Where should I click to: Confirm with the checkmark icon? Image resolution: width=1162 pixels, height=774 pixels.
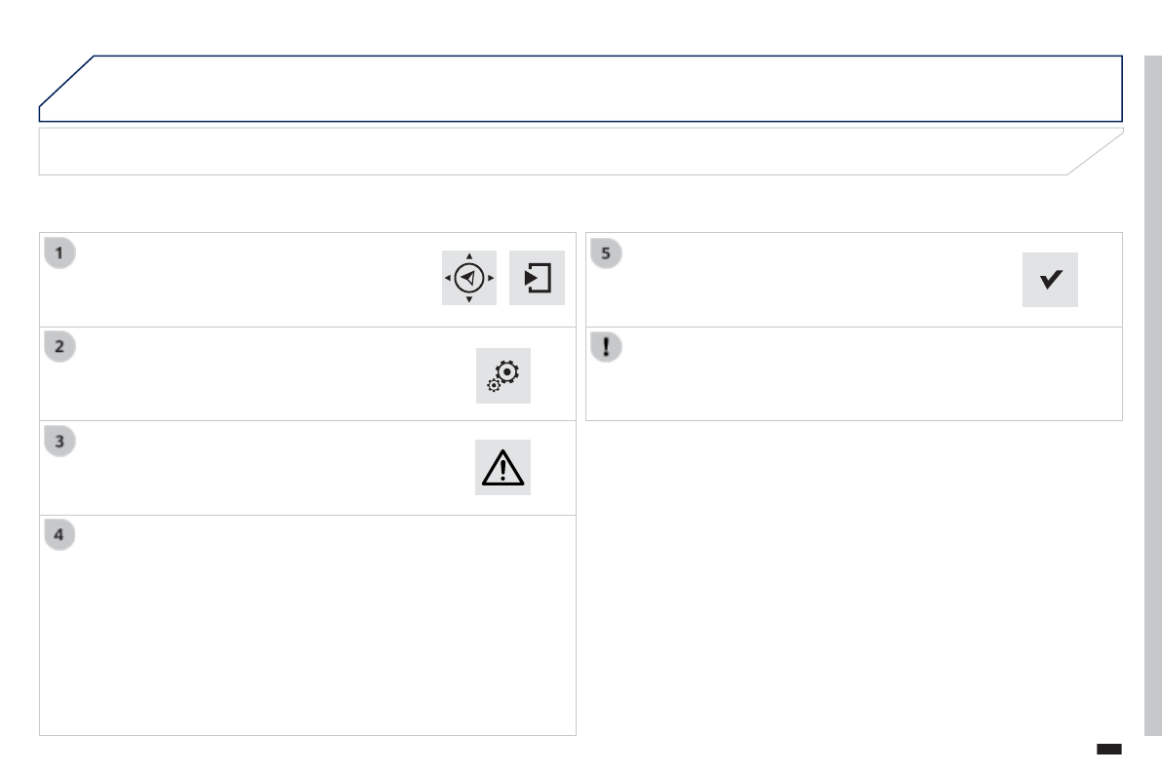(1050, 280)
